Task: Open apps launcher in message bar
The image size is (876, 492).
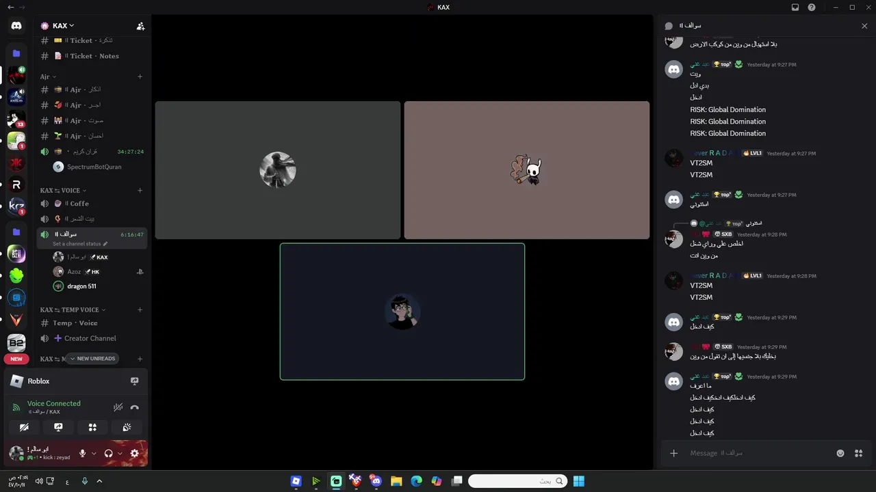Action: pos(858,453)
